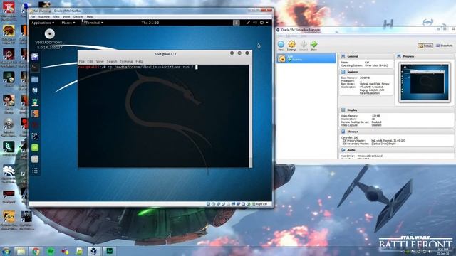This screenshot has height=256, width=456.
Task: Toggle Details view in VirtualBox Manager
Action: tap(425, 46)
